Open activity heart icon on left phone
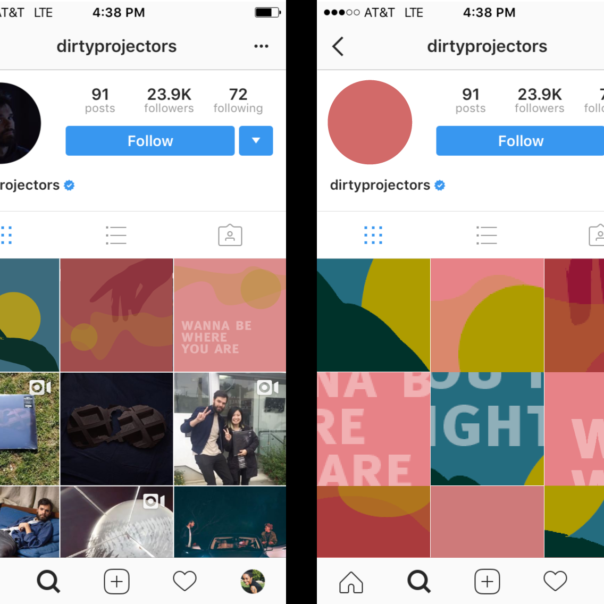The height and width of the screenshot is (604, 604). [x=184, y=581]
